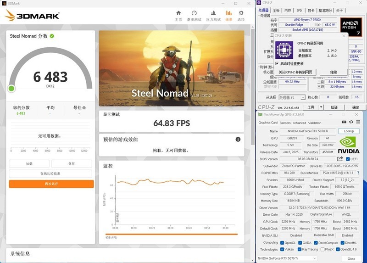Click the green marker on score gauge
Viewport: 367px width, 263px height.
pos(11,89)
